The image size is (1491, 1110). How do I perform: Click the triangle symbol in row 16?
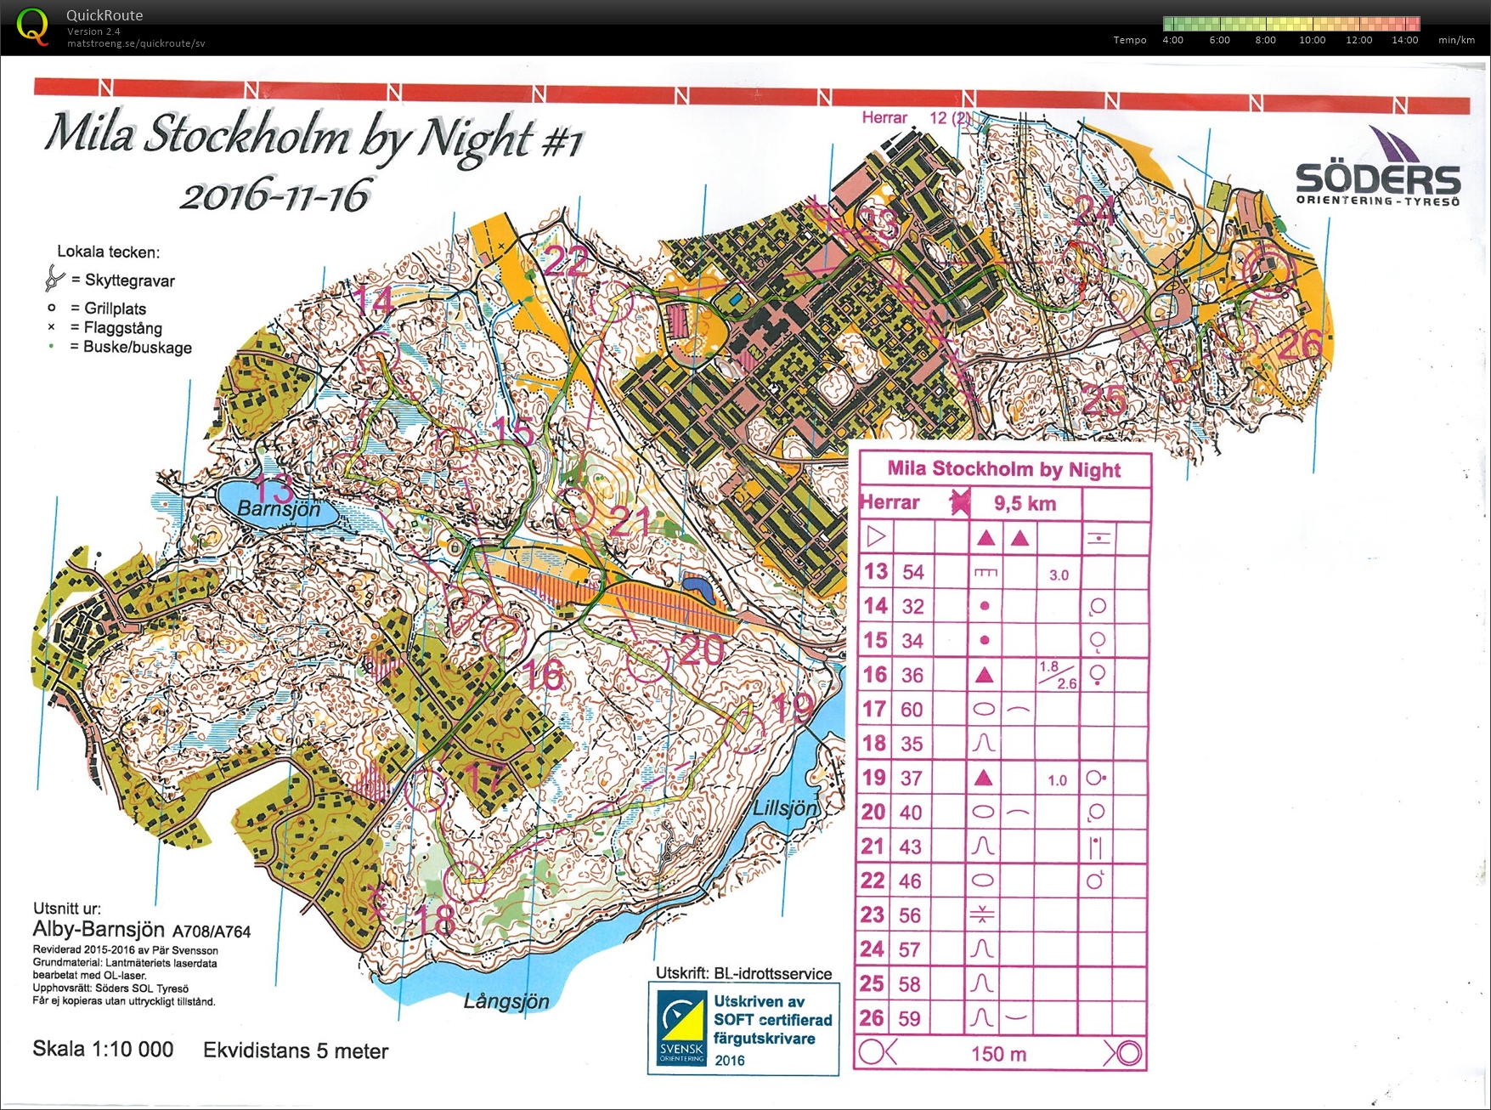tap(985, 675)
